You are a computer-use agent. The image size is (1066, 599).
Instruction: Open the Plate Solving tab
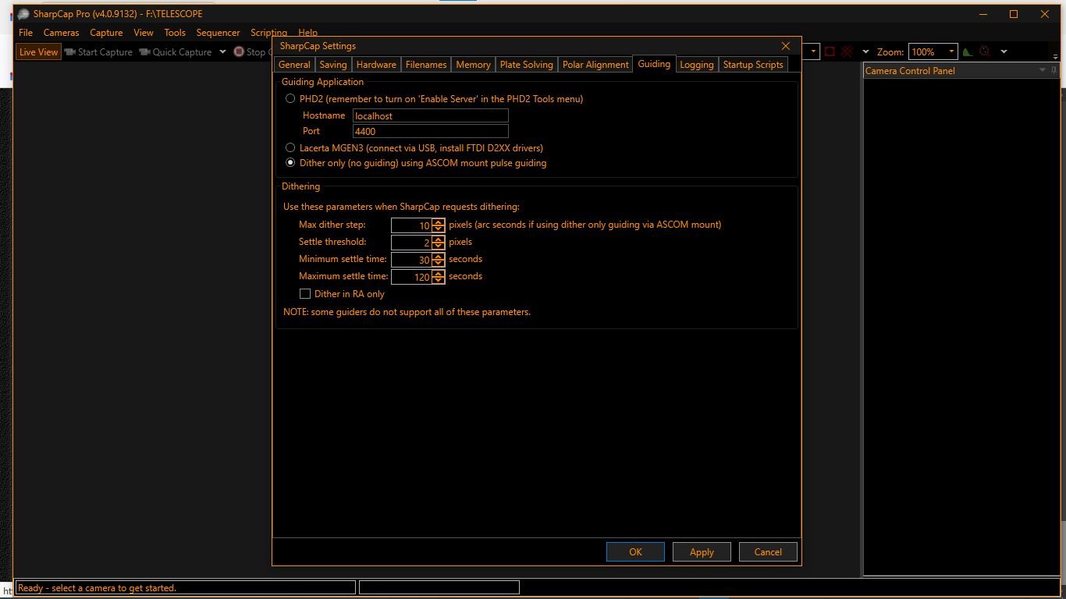click(x=526, y=65)
